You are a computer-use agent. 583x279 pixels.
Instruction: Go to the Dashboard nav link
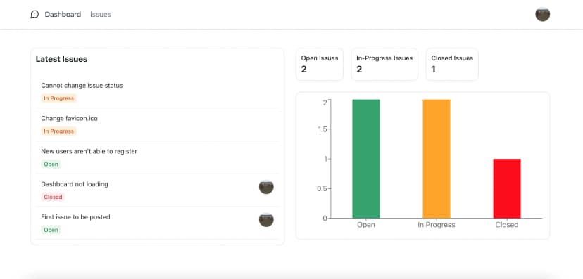click(x=63, y=15)
